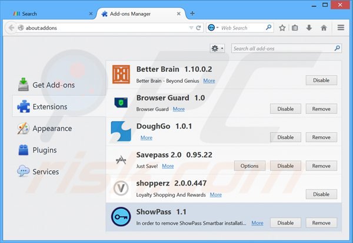The image size is (353, 243).
Task: Open Downloads arrow icon
Action: click(309, 28)
